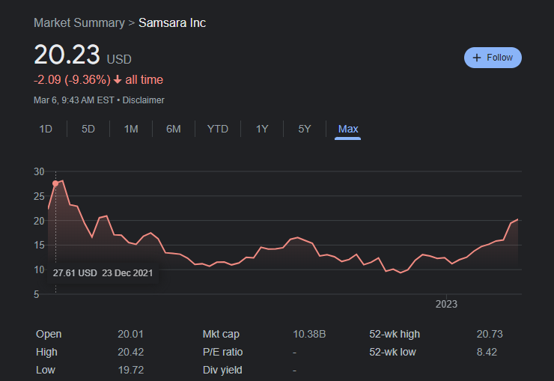Click the P/E ratio label

pos(222,352)
